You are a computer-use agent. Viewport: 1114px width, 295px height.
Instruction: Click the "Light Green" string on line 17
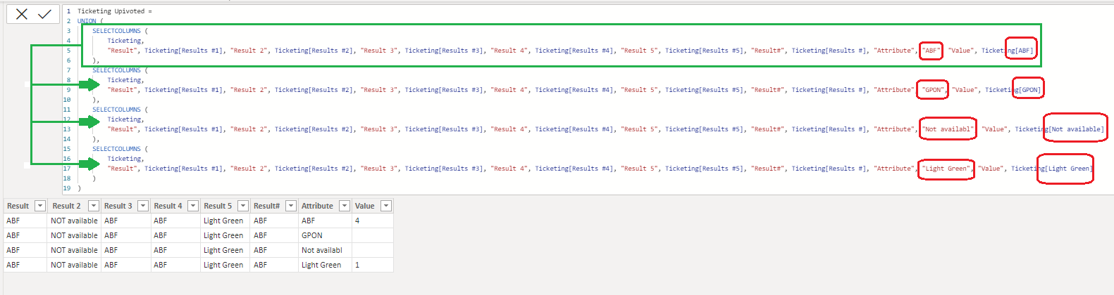[x=947, y=169]
